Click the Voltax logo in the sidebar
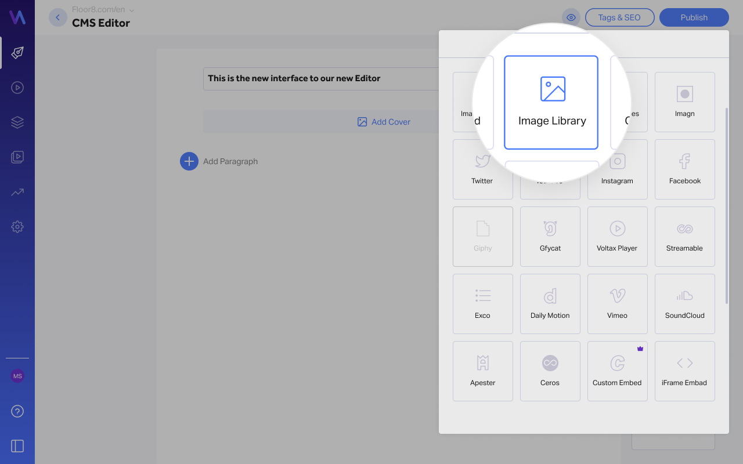This screenshot has width=743, height=464. coord(17,17)
